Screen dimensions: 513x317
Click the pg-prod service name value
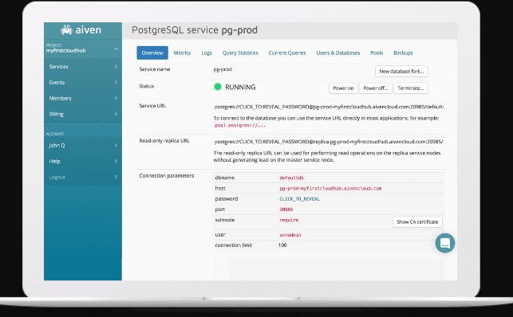223,69
